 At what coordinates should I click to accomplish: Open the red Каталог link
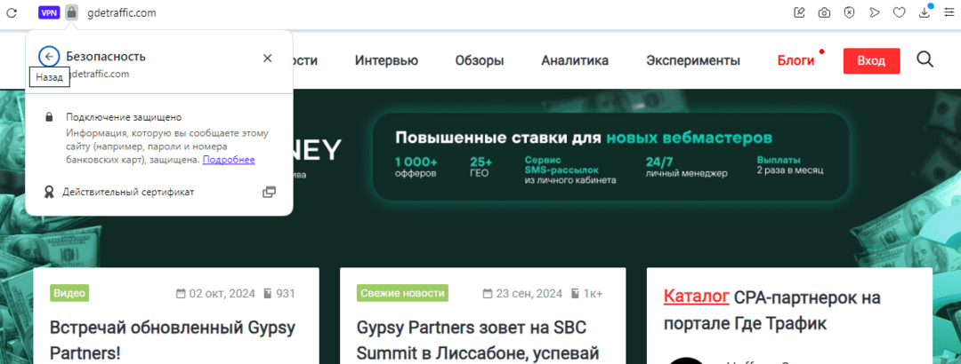click(696, 297)
